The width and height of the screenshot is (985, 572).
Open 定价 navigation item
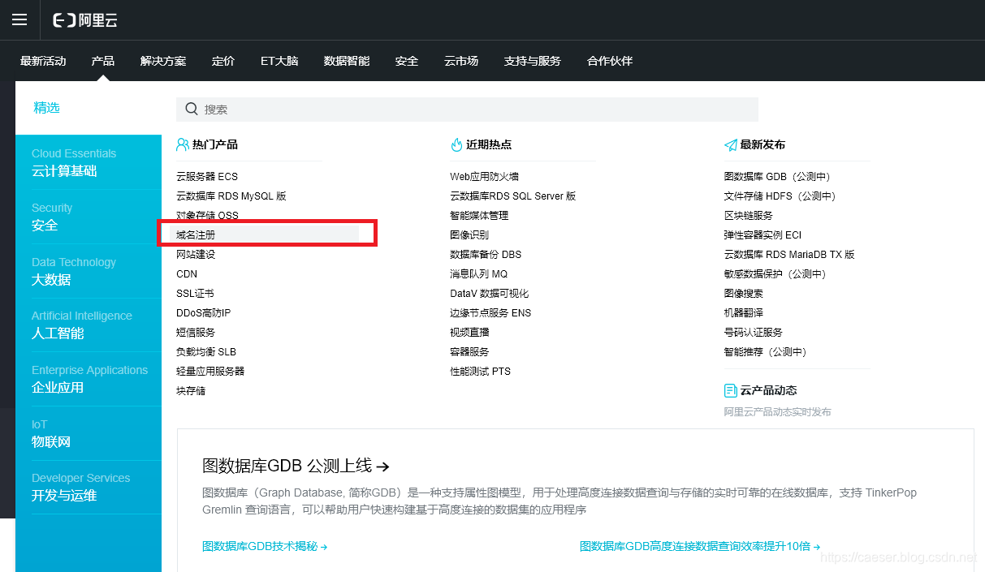pyautogui.click(x=223, y=61)
